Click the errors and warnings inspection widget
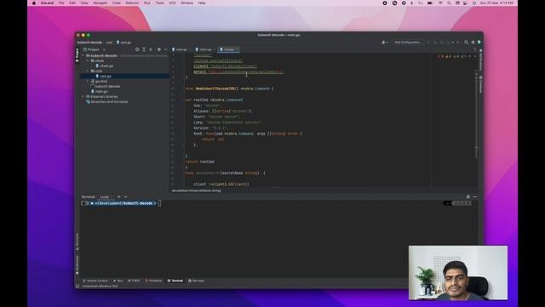The width and height of the screenshot is (545, 307). coord(452,56)
